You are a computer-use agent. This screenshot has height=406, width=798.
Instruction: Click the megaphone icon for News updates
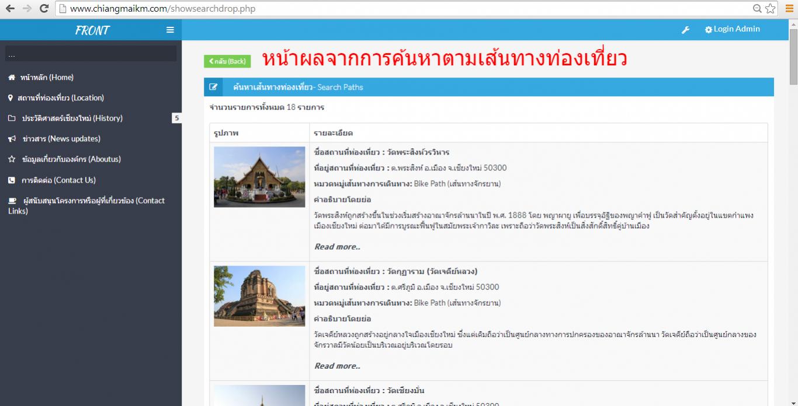(x=12, y=139)
